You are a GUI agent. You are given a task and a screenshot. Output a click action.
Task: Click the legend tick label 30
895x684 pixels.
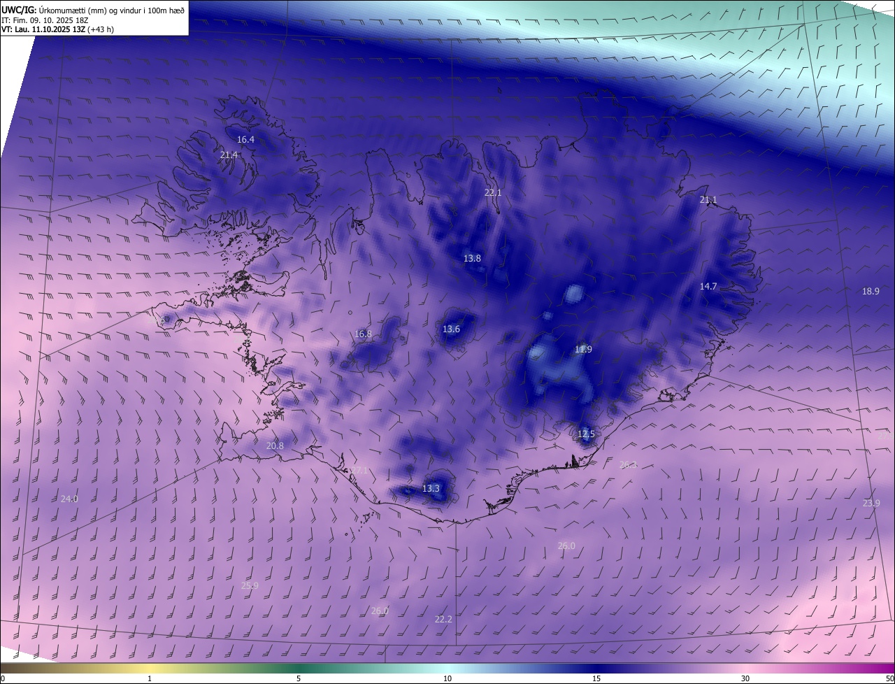[x=745, y=678]
